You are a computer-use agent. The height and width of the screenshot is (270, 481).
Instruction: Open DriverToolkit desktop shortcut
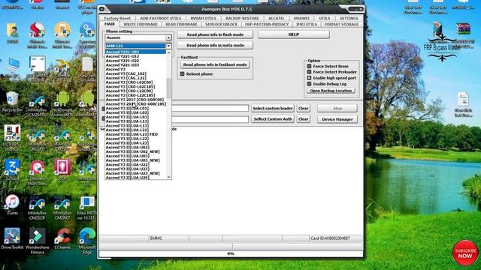point(12,238)
